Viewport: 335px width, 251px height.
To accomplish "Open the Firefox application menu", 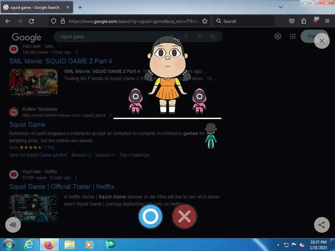I will pos(327,21).
